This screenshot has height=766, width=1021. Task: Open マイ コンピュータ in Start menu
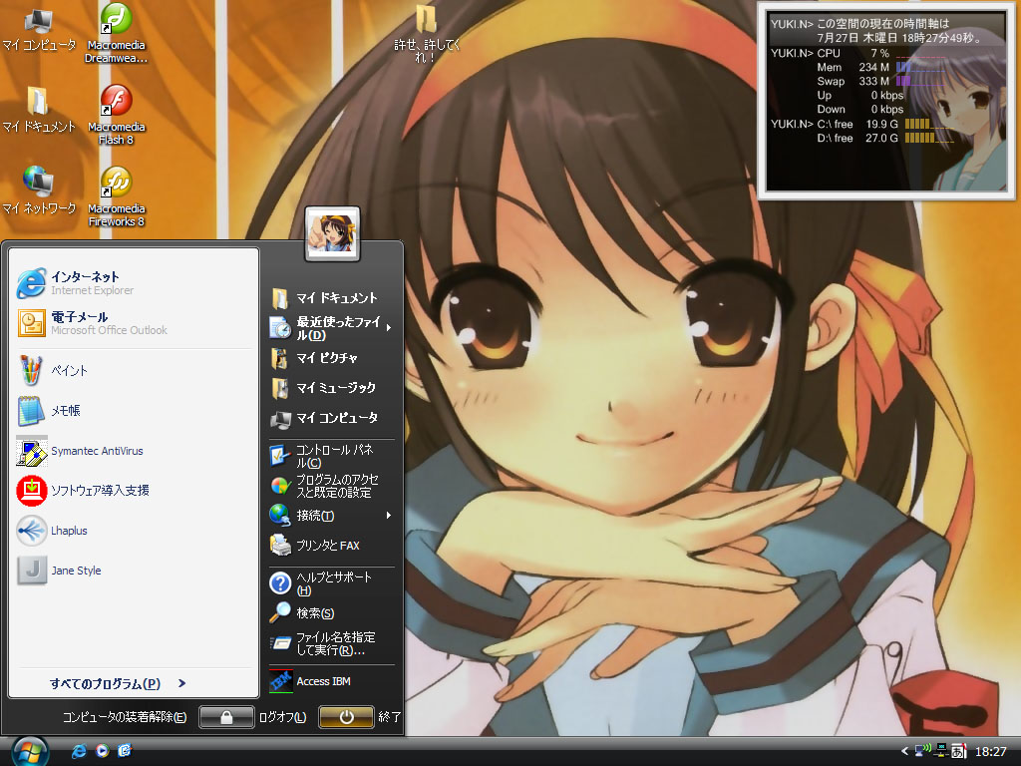point(331,418)
